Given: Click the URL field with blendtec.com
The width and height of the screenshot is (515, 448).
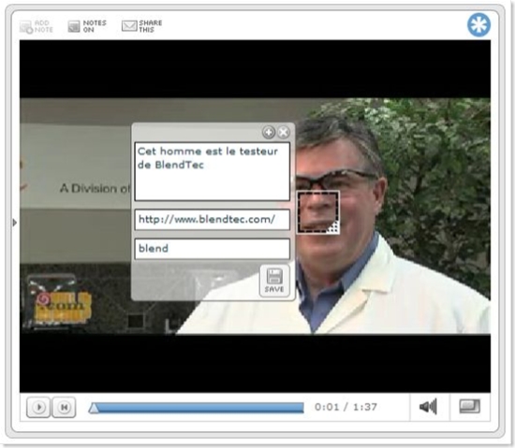Looking at the screenshot, I should 213,220.
